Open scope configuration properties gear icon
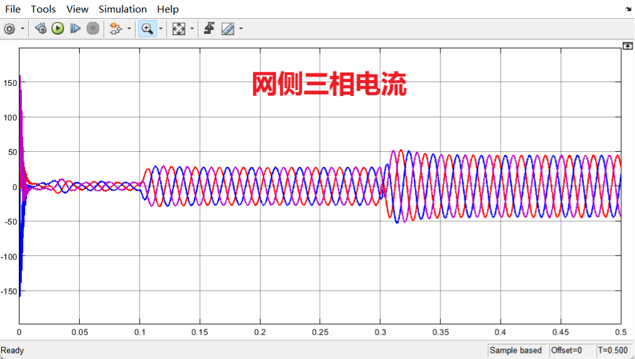635x359 pixels. click(x=9, y=29)
